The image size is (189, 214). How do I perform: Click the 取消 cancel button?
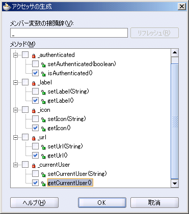(x=154, y=202)
